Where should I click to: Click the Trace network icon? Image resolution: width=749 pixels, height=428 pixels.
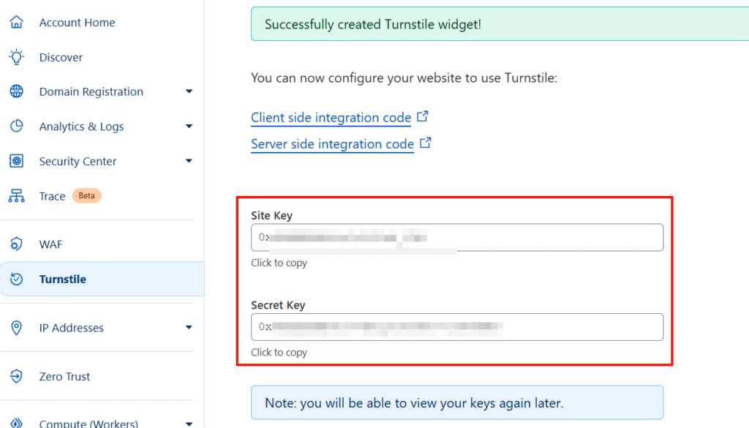coord(16,196)
